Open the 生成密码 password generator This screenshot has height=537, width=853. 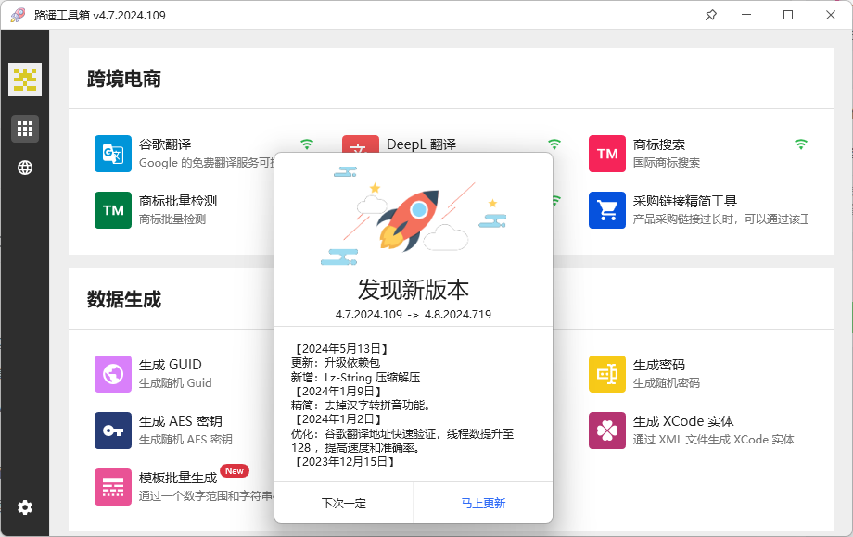607,372
